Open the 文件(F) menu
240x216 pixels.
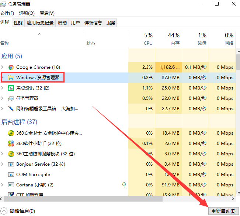pyautogui.click(x=7, y=13)
